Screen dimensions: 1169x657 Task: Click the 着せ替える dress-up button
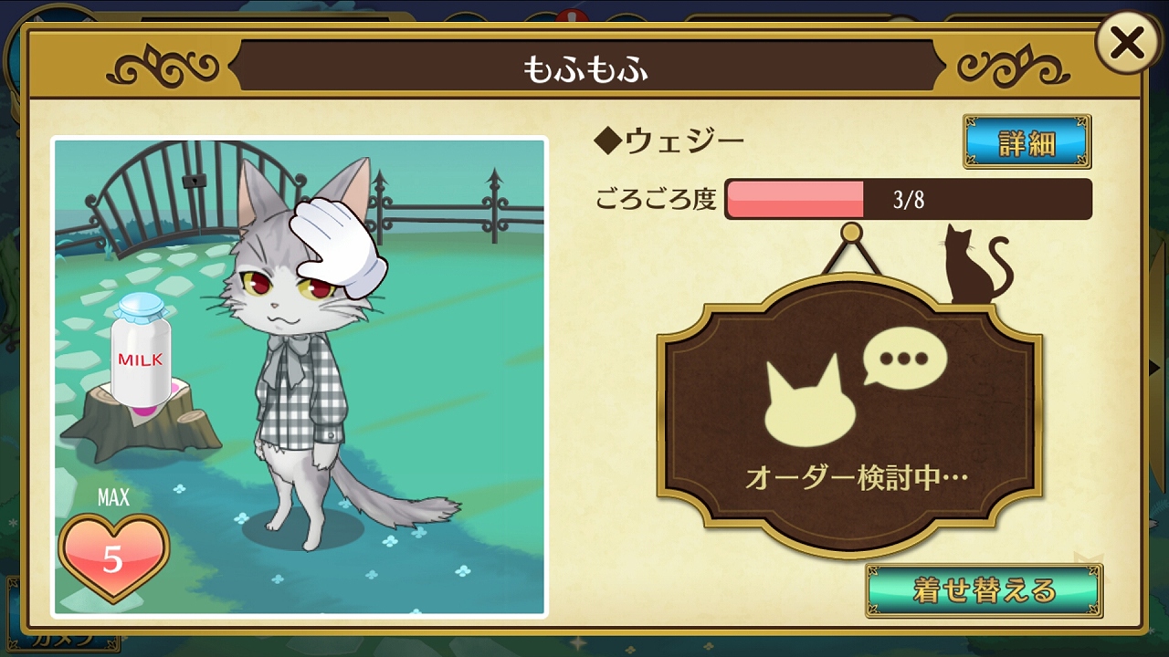point(984,590)
